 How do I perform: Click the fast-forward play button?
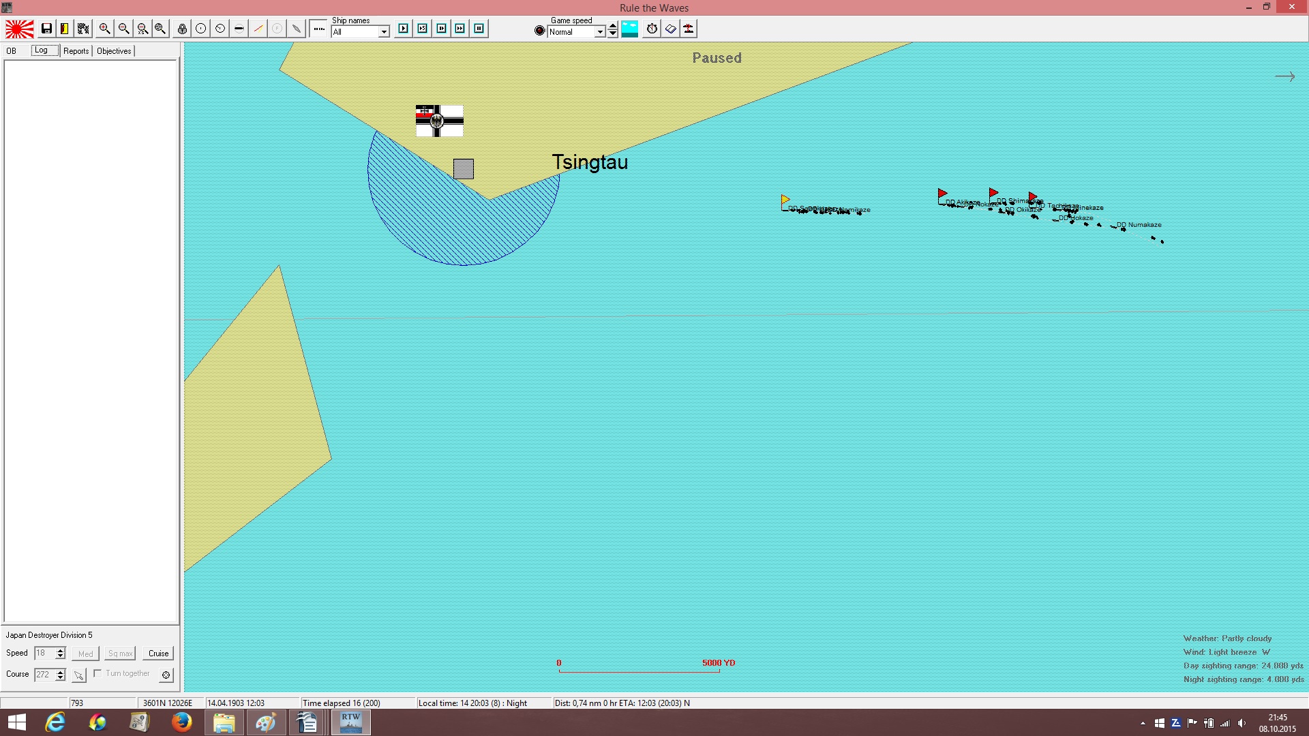[460, 29]
